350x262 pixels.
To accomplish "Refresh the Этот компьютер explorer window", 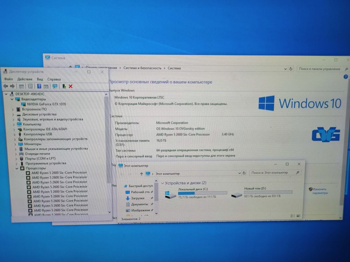I will [x=244, y=173].
